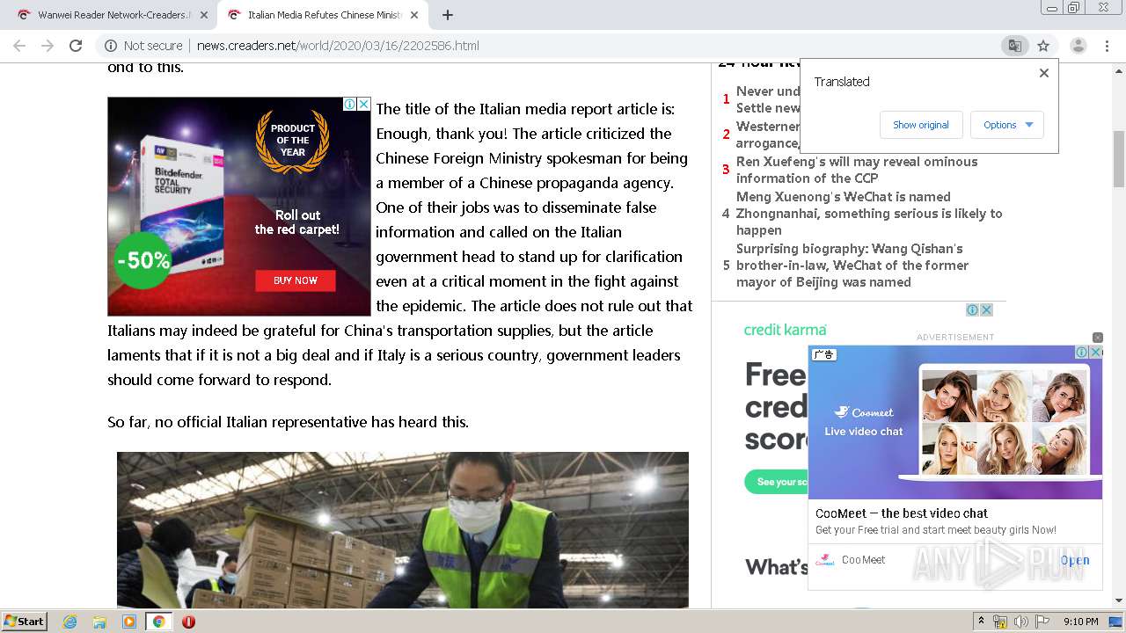
Task: Open translation Options dropdown
Action: click(1007, 125)
